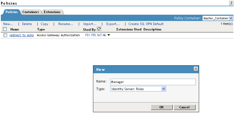Open the 151.155.167.46 device link
This screenshot has height=113, width=234.
coord(95,35)
